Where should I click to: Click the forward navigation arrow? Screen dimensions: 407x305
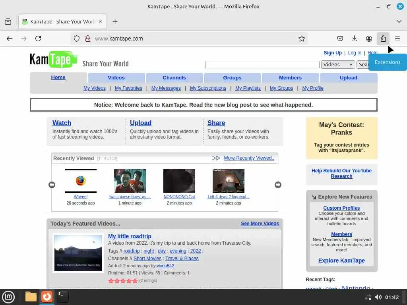[x=23, y=39]
